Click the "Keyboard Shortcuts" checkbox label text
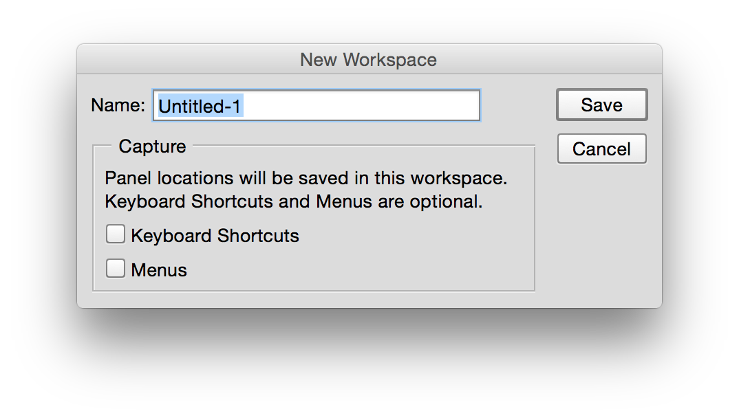Image resolution: width=739 pixels, height=418 pixels. 215,236
